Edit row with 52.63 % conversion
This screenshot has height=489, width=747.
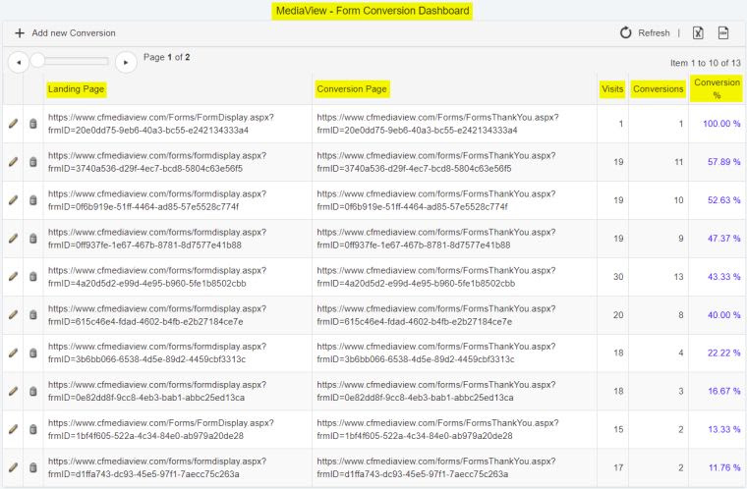pyautogui.click(x=14, y=200)
